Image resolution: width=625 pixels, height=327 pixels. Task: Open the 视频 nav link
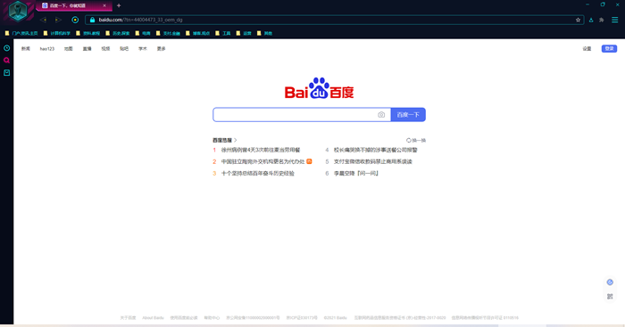[105, 48]
